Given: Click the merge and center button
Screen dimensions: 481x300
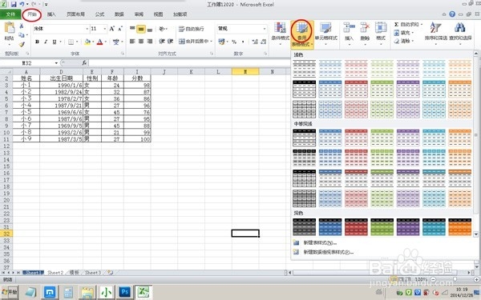Looking at the screenshot, I should click(196, 42).
